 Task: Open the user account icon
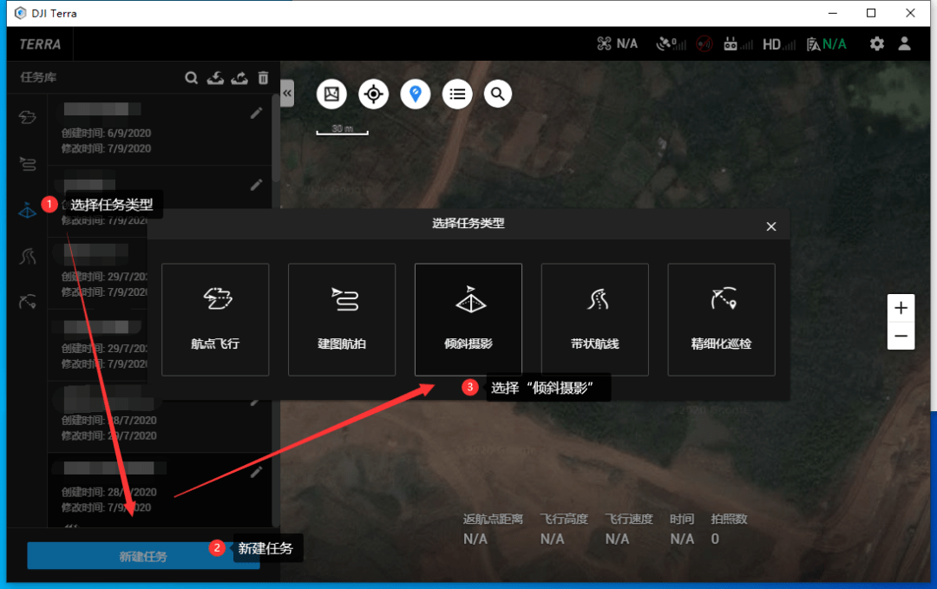(x=905, y=43)
